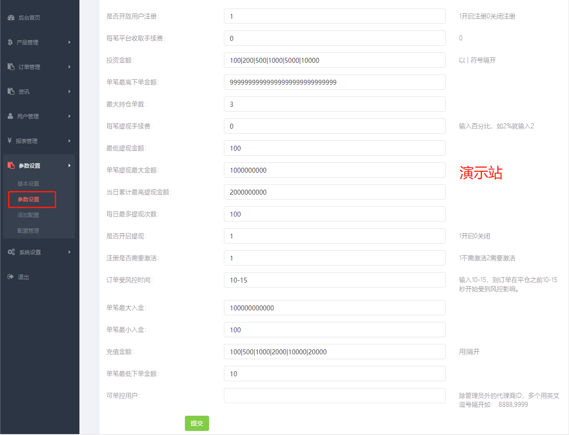
Task: Click the 订单受风控时间 explanation text
Action: (x=508, y=284)
